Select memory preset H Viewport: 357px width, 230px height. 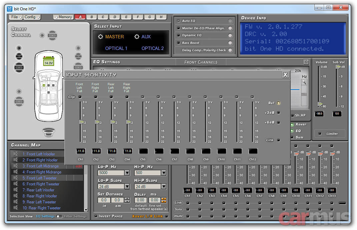pos(161,17)
